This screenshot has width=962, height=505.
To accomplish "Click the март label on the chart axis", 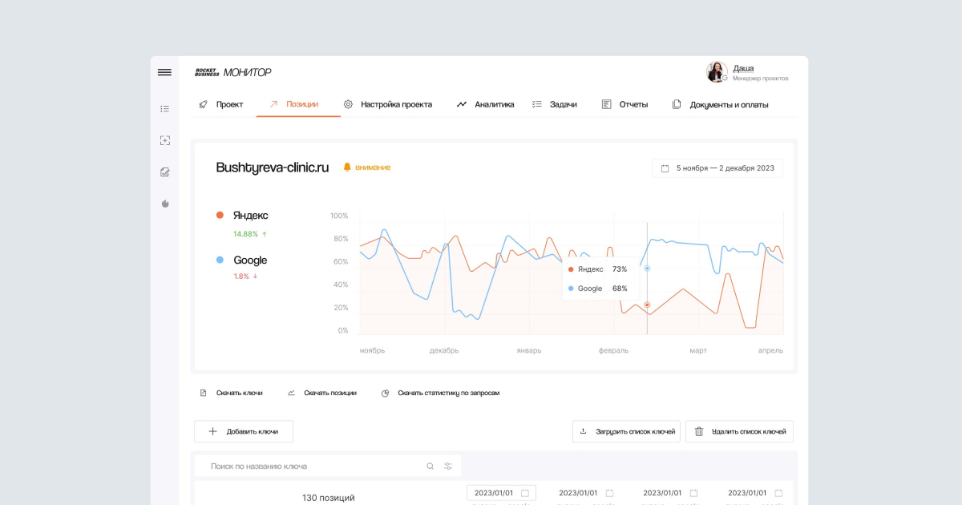I will 698,350.
